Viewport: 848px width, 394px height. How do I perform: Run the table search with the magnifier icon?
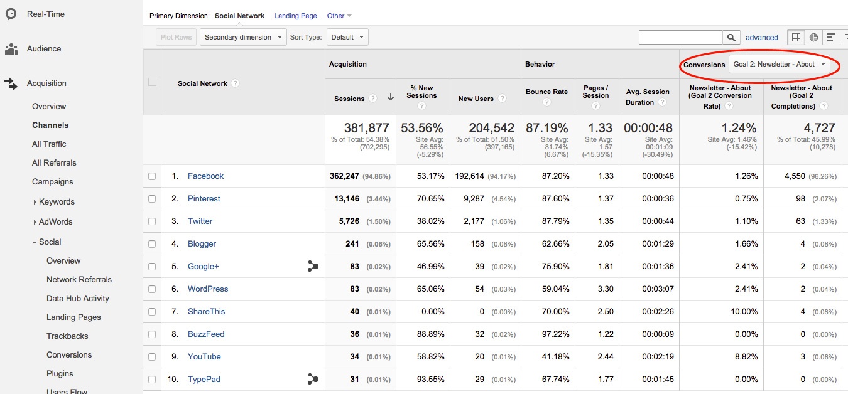click(x=731, y=37)
